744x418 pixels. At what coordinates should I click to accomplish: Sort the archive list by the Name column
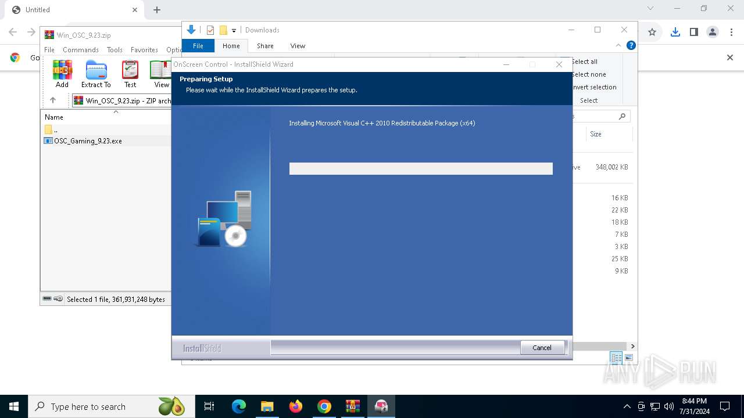point(54,117)
